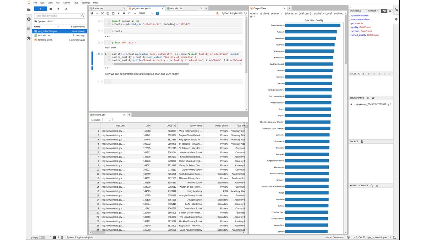Click the blue new launcher button
The width and height of the screenshot is (426, 240).
tap(41, 9)
